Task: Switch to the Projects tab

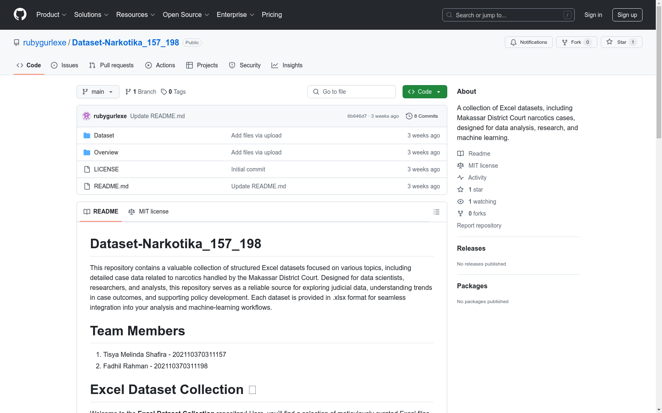Action: (202, 65)
